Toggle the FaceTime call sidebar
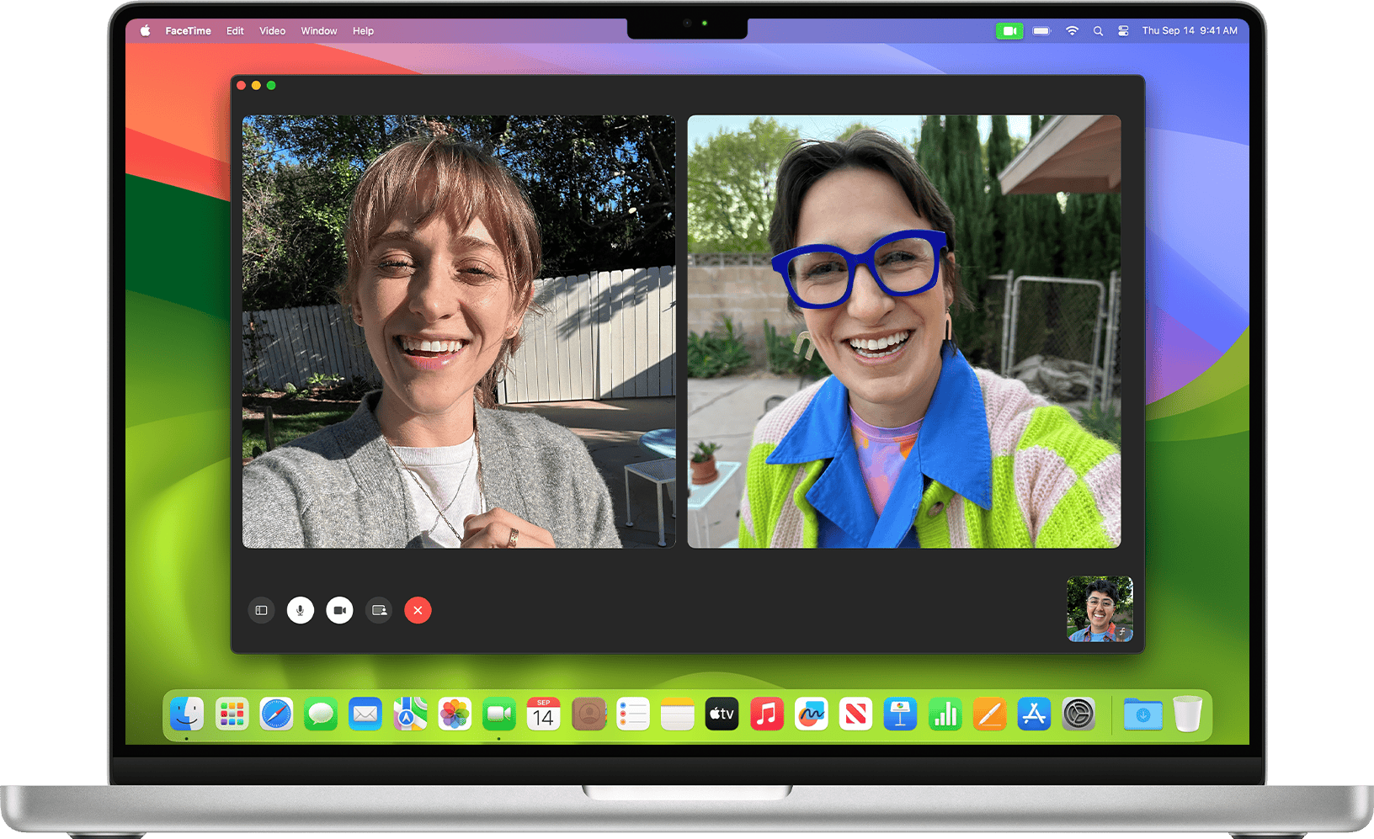Viewport: 1374px width, 839px height. tap(261, 610)
